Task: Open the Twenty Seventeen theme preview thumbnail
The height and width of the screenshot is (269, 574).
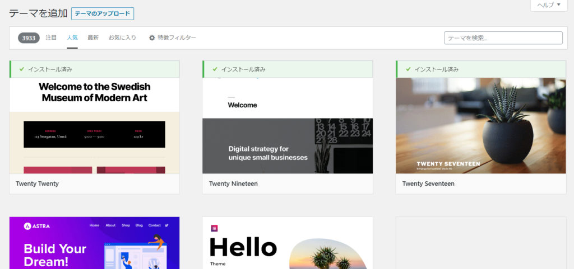Action: [480, 126]
